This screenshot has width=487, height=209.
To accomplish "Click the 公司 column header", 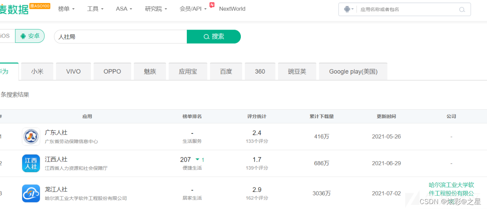I will click(451, 116).
